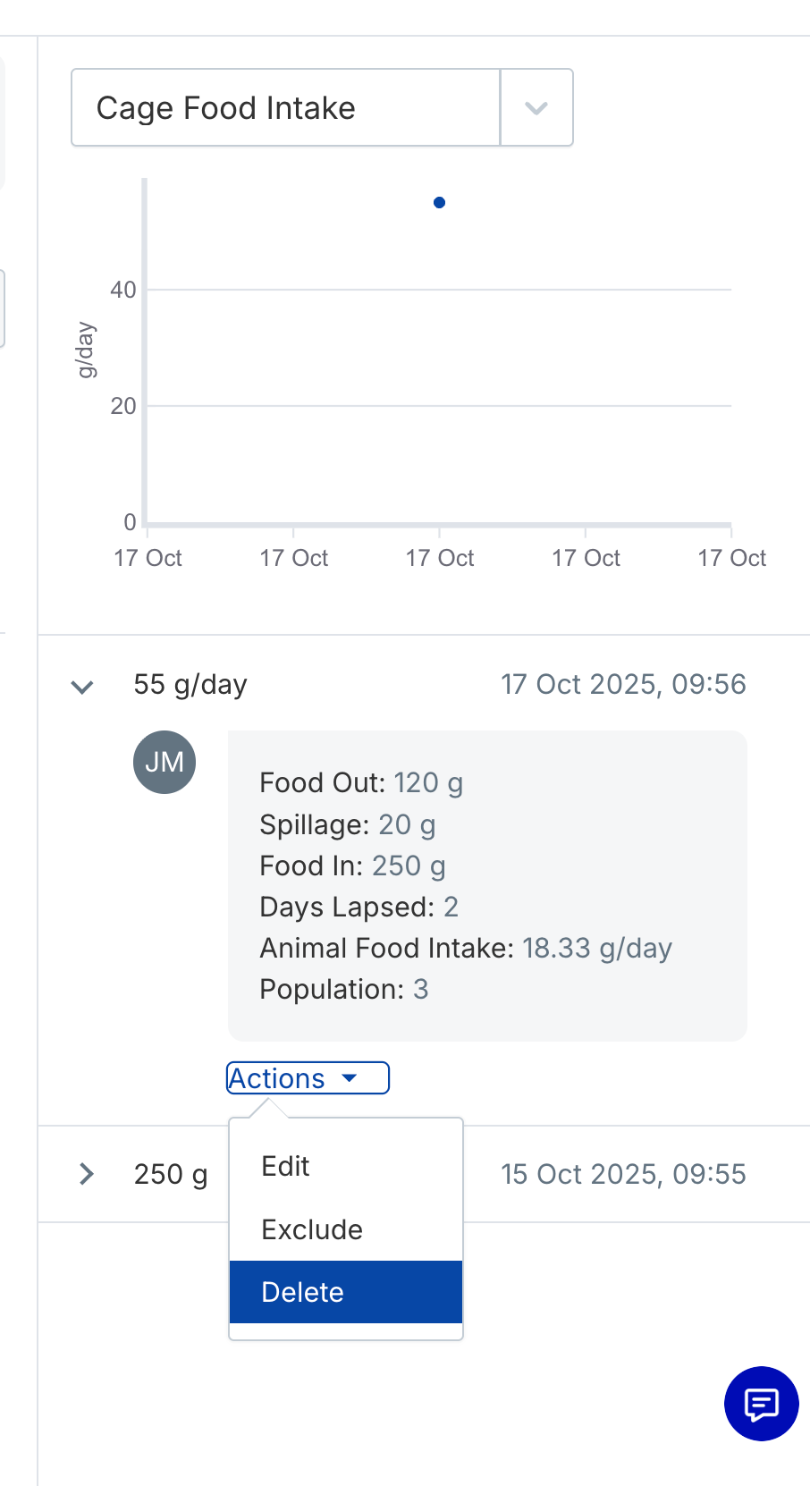Screen dimensions: 810x1486
Task: Click the 55 g/day measurement heading
Action: (x=190, y=685)
